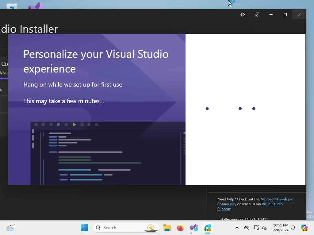Close the Visual Studio Installer window
314x235 pixels.
(x=299, y=15)
